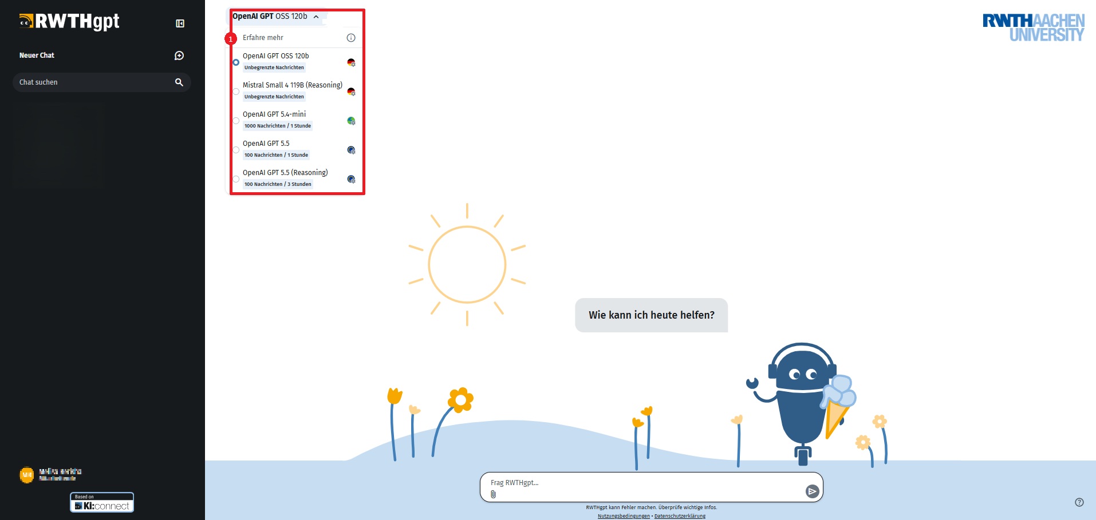Click the "Wie kann ich heute helfen?" speech bubble
Viewport: 1096px width, 520px height.
652,315
